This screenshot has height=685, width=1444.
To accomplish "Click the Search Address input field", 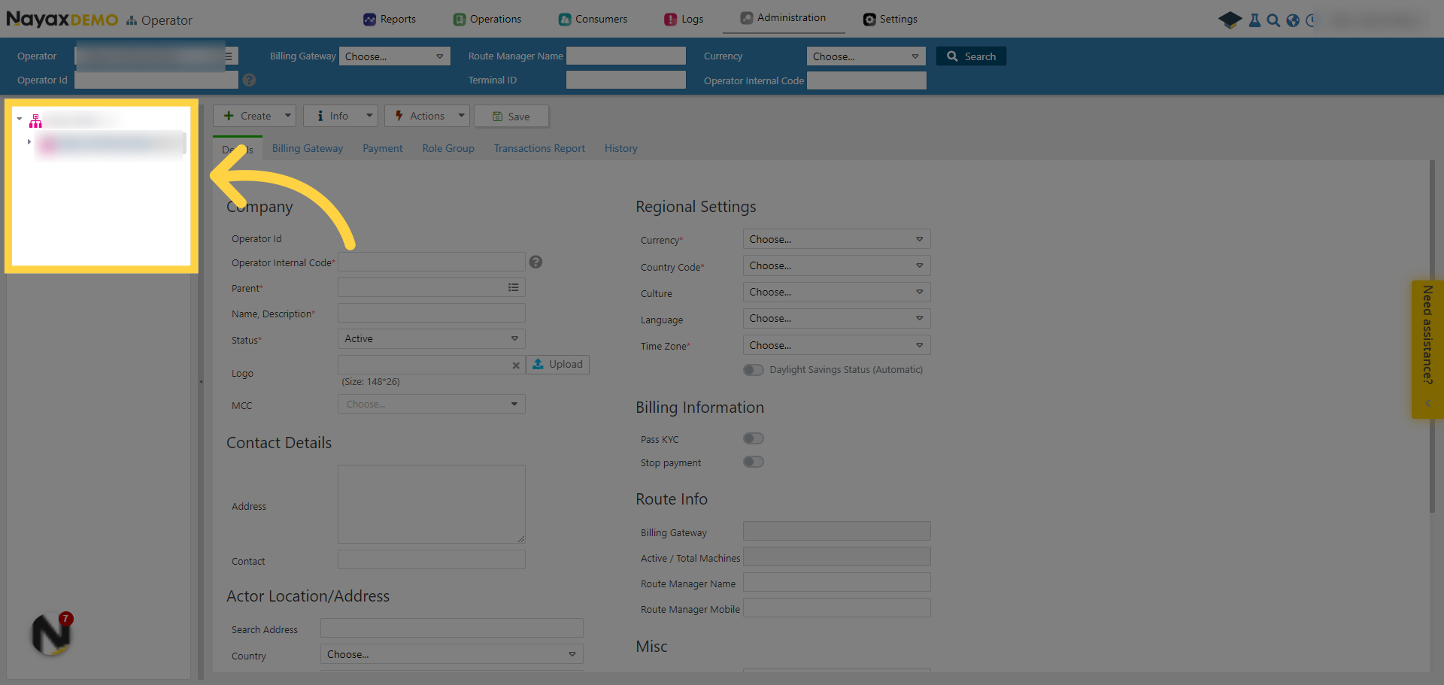I will click(x=452, y=629).
